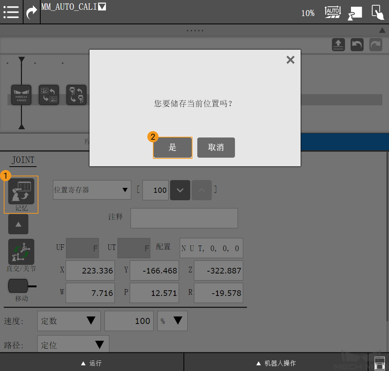Click the up-triangle button below 记忆
The height and width of the screenshot is (371, 389).
tap(18, 224)
